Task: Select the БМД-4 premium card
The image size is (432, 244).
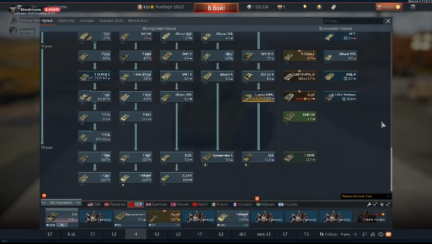Action: point(340,76)
